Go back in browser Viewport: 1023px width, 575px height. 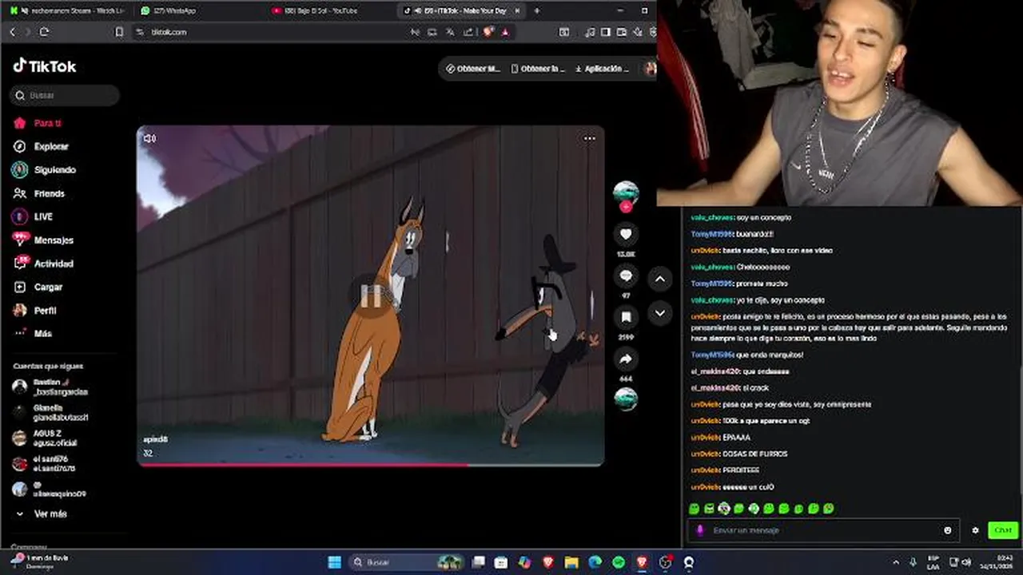coord(12,32)
